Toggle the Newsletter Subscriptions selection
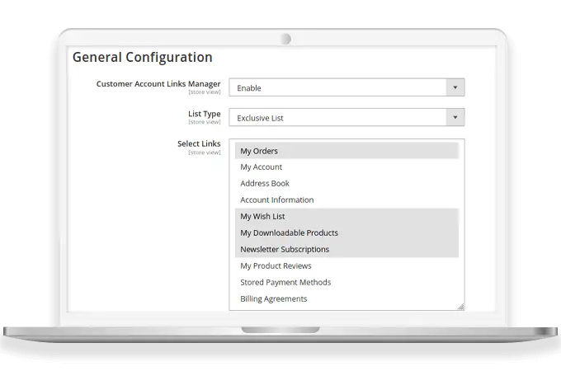Viewport: 561px width, 371px height. pos(284,250)
